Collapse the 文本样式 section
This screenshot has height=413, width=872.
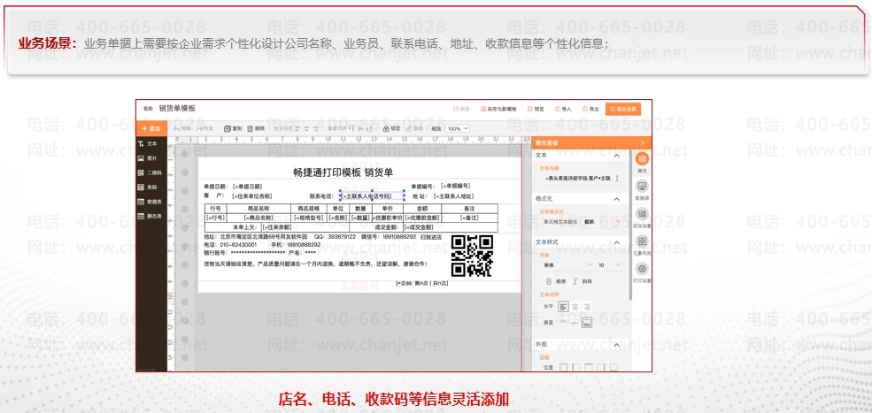pyautogui.click(x=616, y=241)
